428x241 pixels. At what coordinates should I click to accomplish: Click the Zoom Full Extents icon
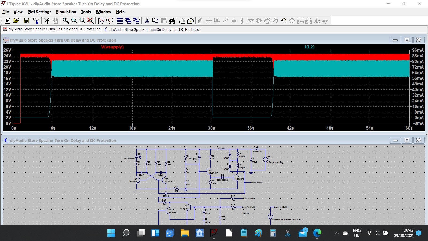coord(91,21)
